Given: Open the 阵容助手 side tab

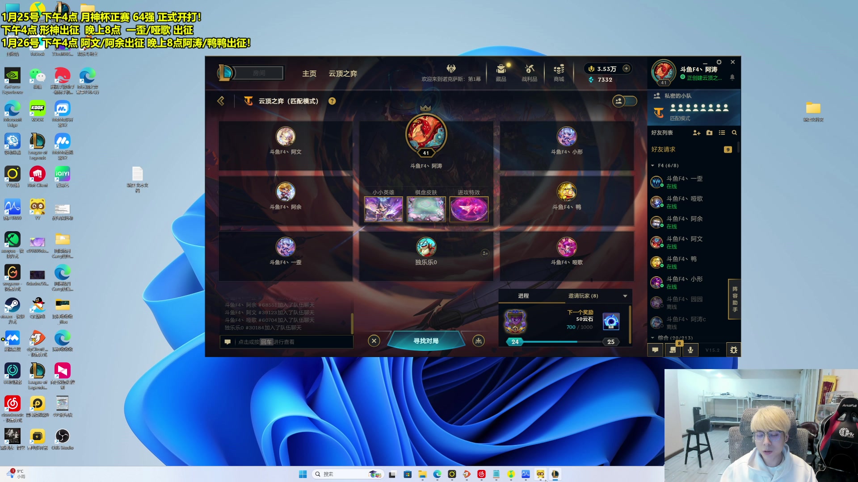Looking at the screenshot, I should (x=735, y=299).
